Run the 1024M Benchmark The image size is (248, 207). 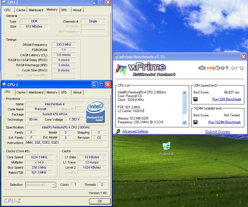coord(224,122)
